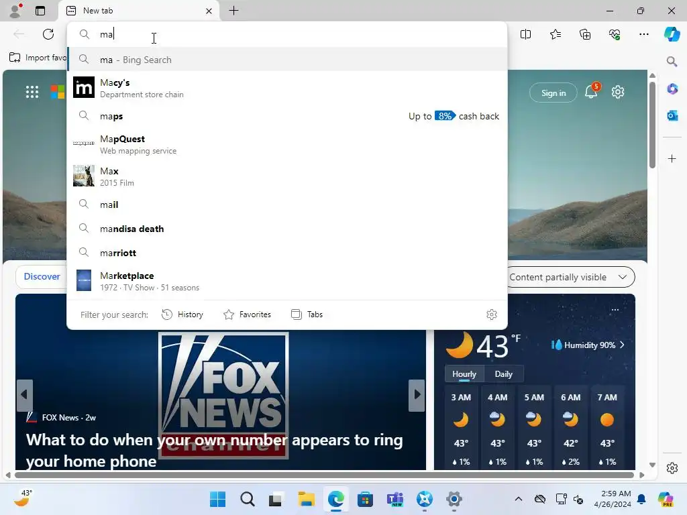Open the tab actions menu icon
Image resolution: width=687 pixels, height=515 pixels.
point(40,11)
